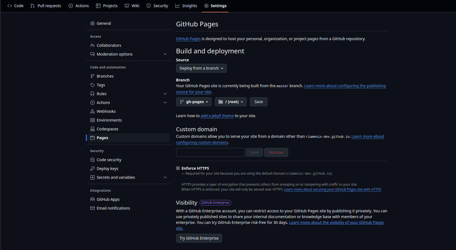Go to the Projects tab

107,6
